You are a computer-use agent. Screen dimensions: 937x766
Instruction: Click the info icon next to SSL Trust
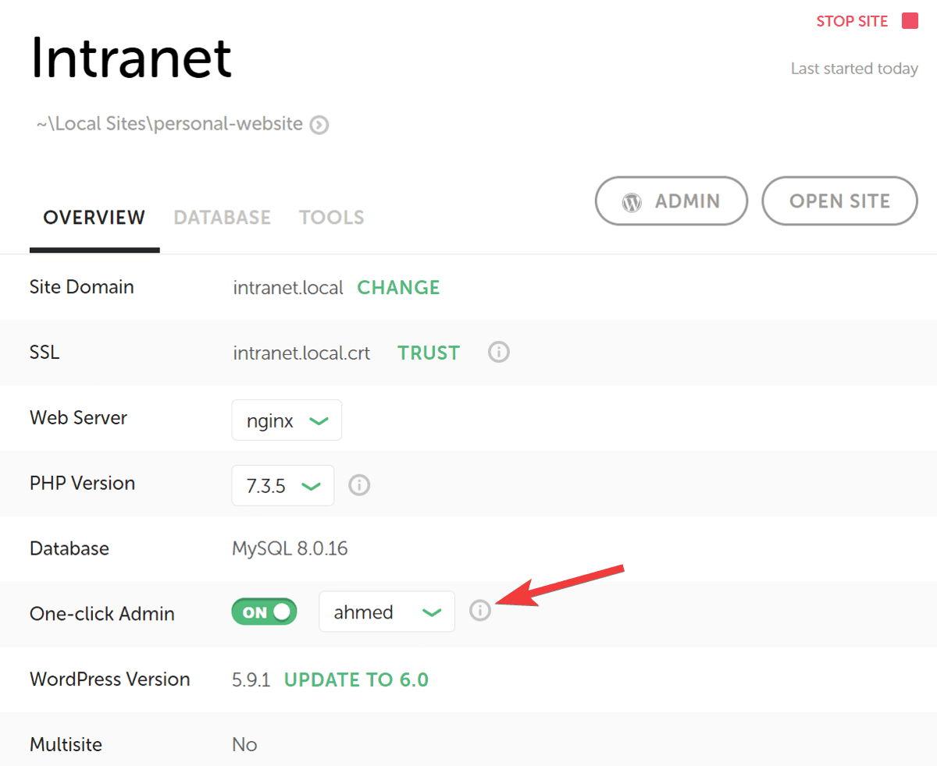click(x=499, y=353)
